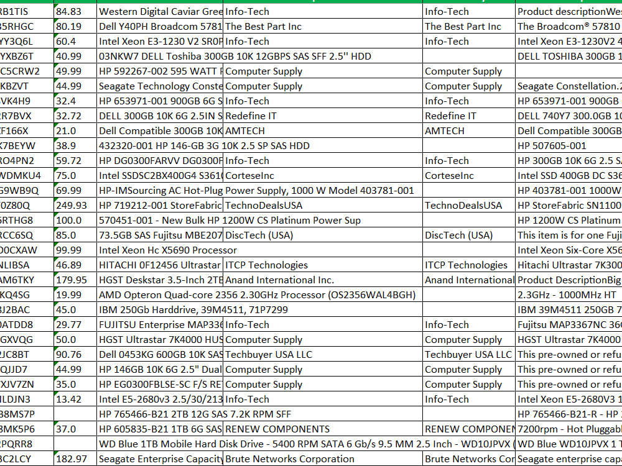Click the HP 507605-001 description cell
Image resolution: width=622 pixels, height=466 pixels.
[x=569, y=146]
